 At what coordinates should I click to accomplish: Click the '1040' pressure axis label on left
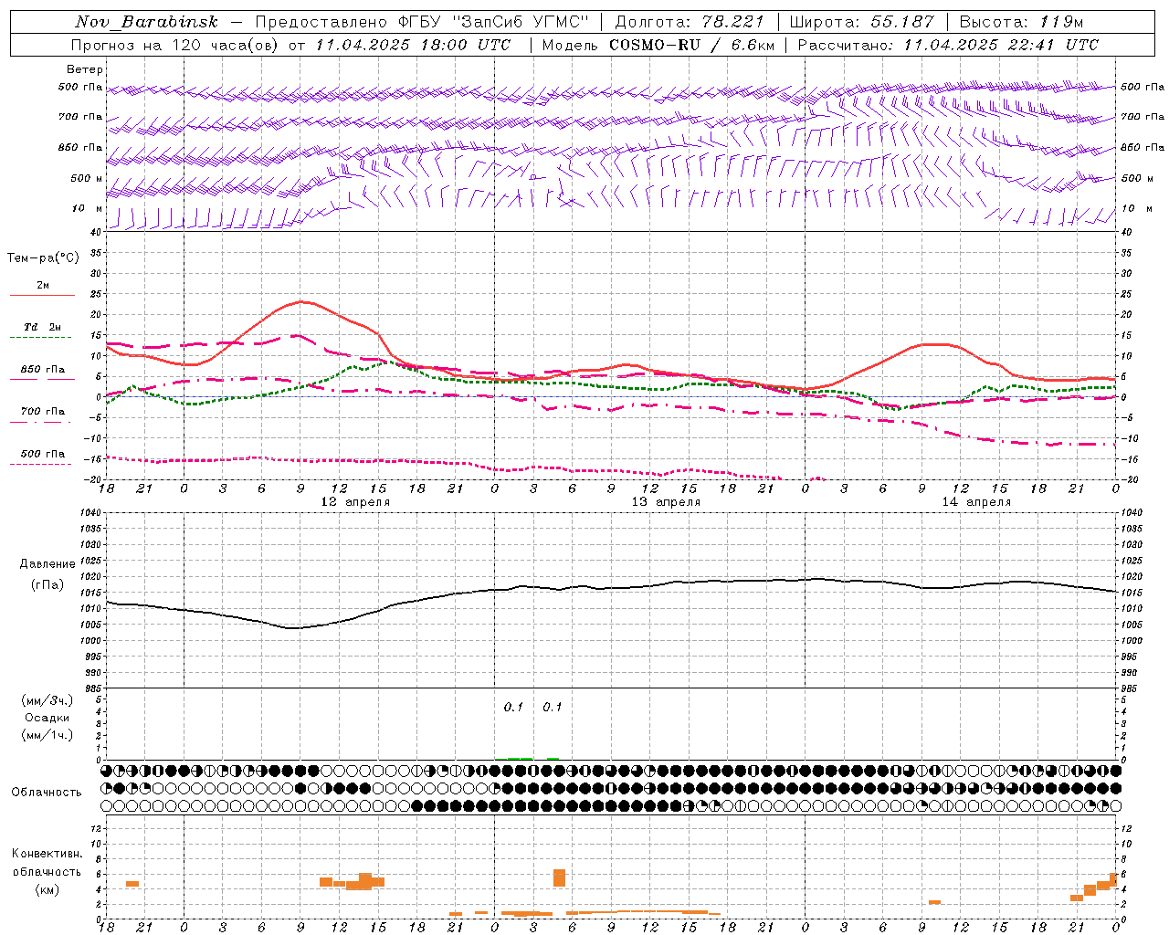(92, 513)
